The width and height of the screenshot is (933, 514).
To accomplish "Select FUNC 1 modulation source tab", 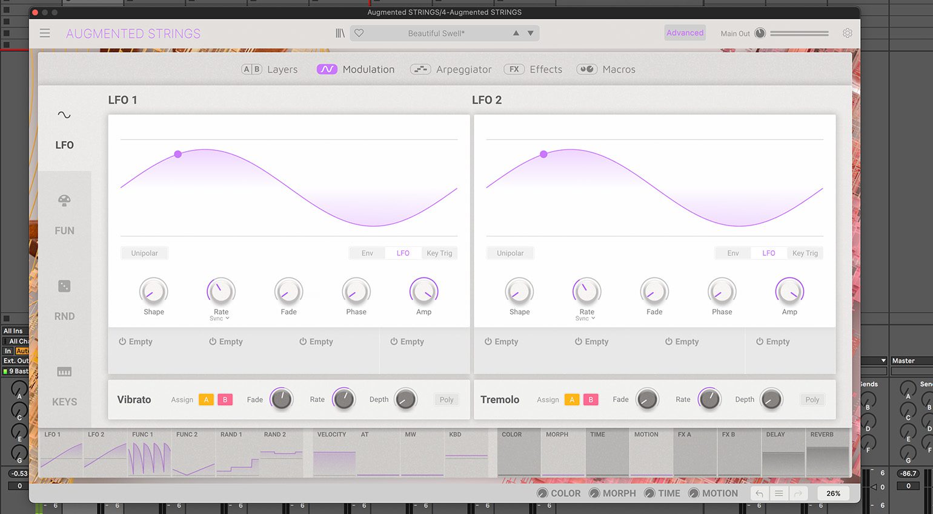I will coord(150,453).
